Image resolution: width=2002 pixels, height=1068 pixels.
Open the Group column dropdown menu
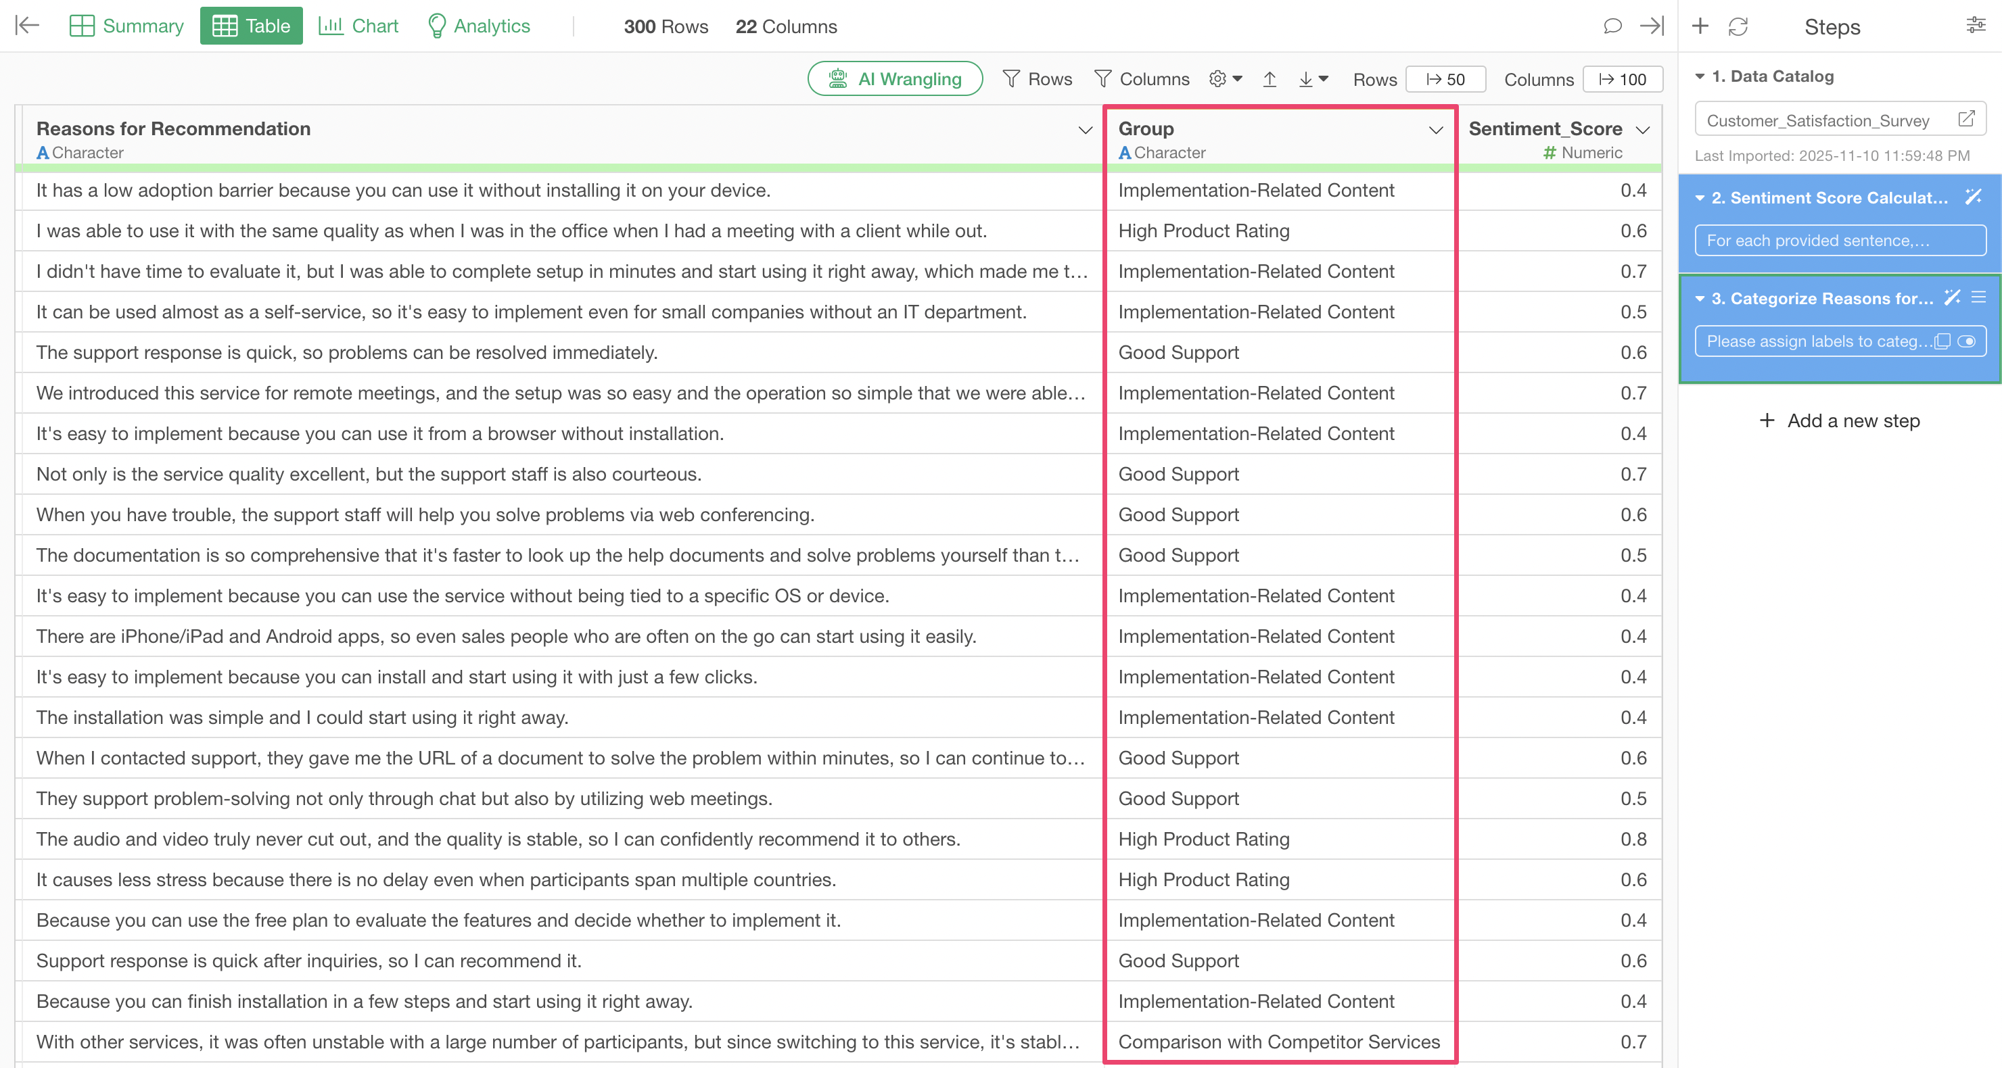tap(1435, 130)
